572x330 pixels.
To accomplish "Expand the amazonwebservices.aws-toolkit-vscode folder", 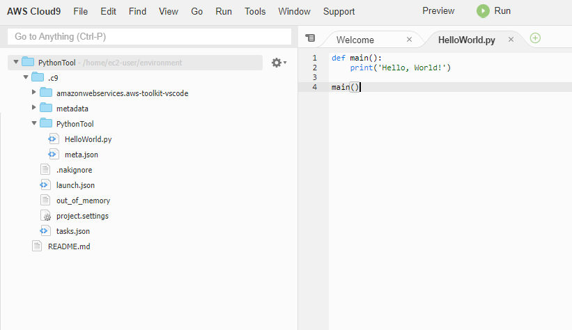I will (x=33, y=93).
